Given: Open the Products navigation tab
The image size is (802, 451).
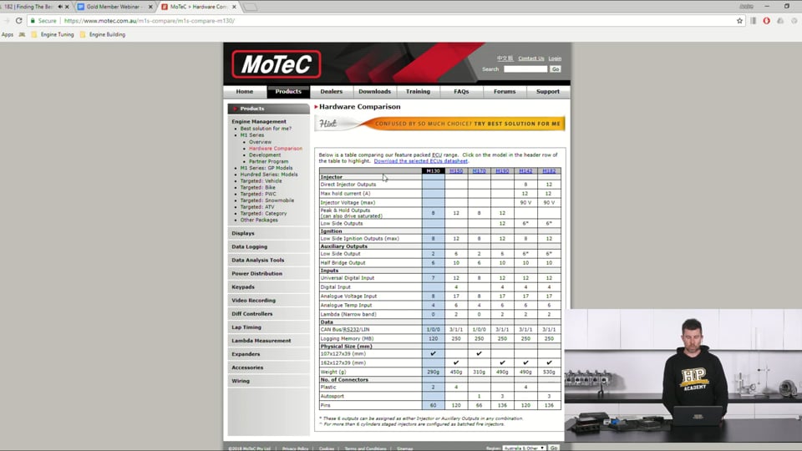Looking at the screenshot, I should 288,92.
